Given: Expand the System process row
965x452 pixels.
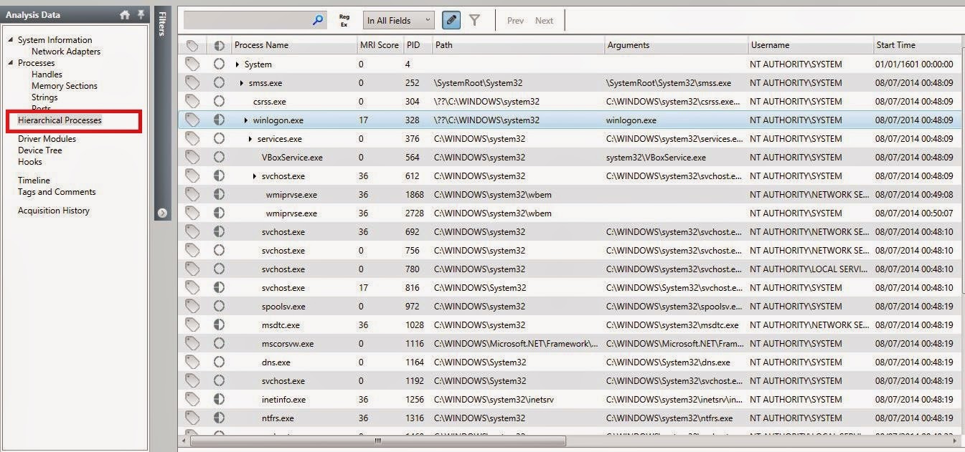Looking at the screenshot, I should [x=237, y=64].
